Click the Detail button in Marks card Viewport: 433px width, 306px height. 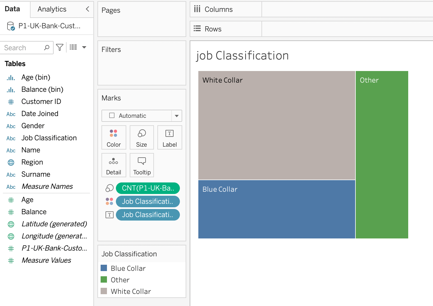(x=114, y=165)
